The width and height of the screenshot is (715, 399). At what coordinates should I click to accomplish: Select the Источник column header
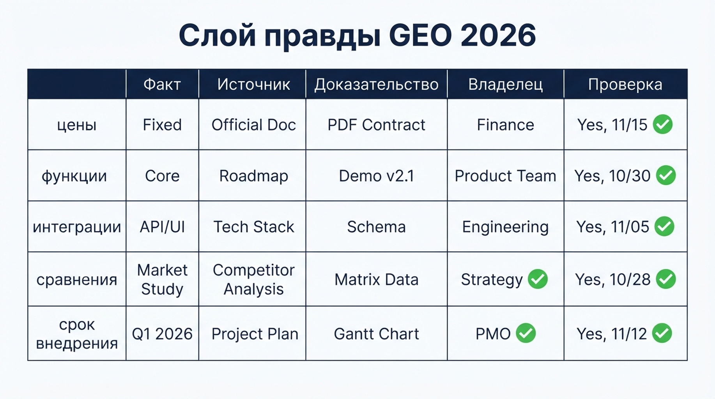[253, 84]
